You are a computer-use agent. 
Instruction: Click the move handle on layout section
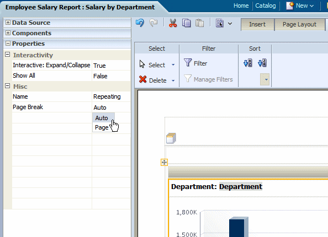(x=164, y=162)
